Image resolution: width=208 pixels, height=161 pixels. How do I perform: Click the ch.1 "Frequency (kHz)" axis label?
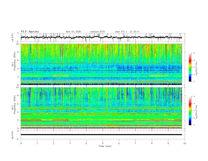tap(15, 61)
